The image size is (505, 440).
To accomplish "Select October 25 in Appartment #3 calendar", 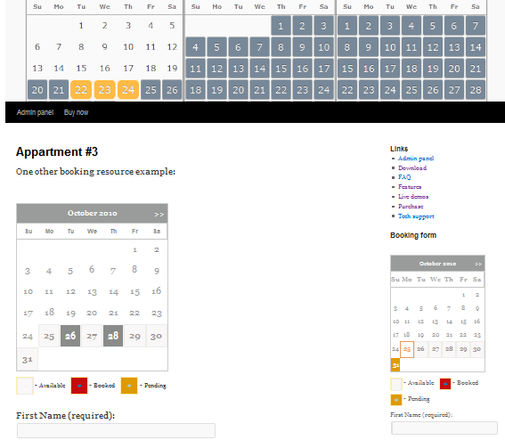I will pos(49,336).
